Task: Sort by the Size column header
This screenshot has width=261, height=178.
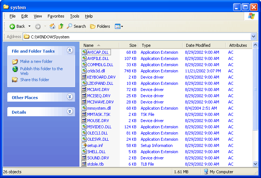Action: (x=129, y=45)
